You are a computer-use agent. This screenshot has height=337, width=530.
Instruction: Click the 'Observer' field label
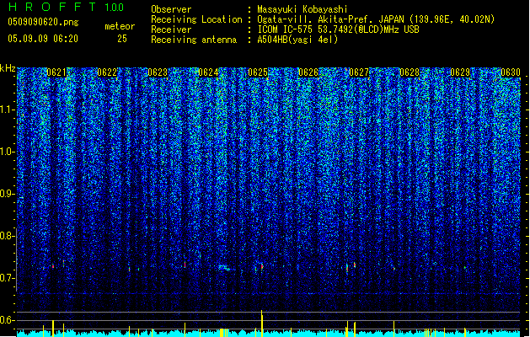point(171,9)
